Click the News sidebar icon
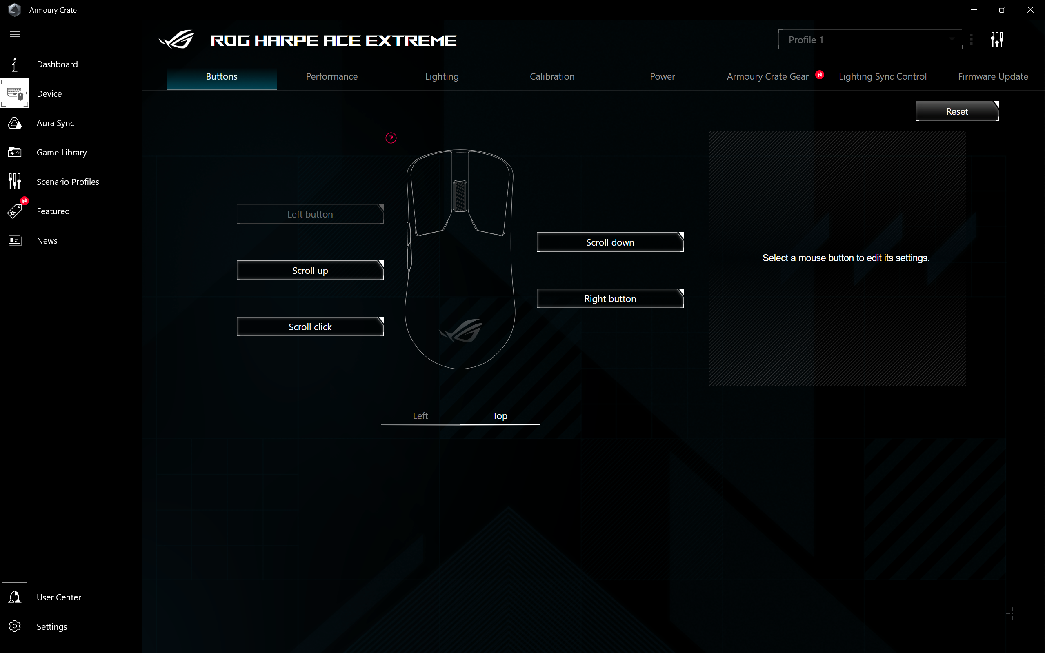Screen dimensions: 1045x653 (14, 240)
